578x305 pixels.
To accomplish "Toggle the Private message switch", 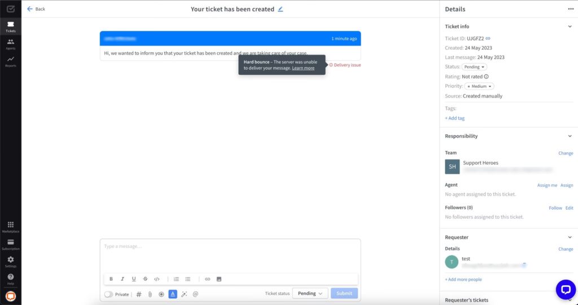I will point(109,294).
